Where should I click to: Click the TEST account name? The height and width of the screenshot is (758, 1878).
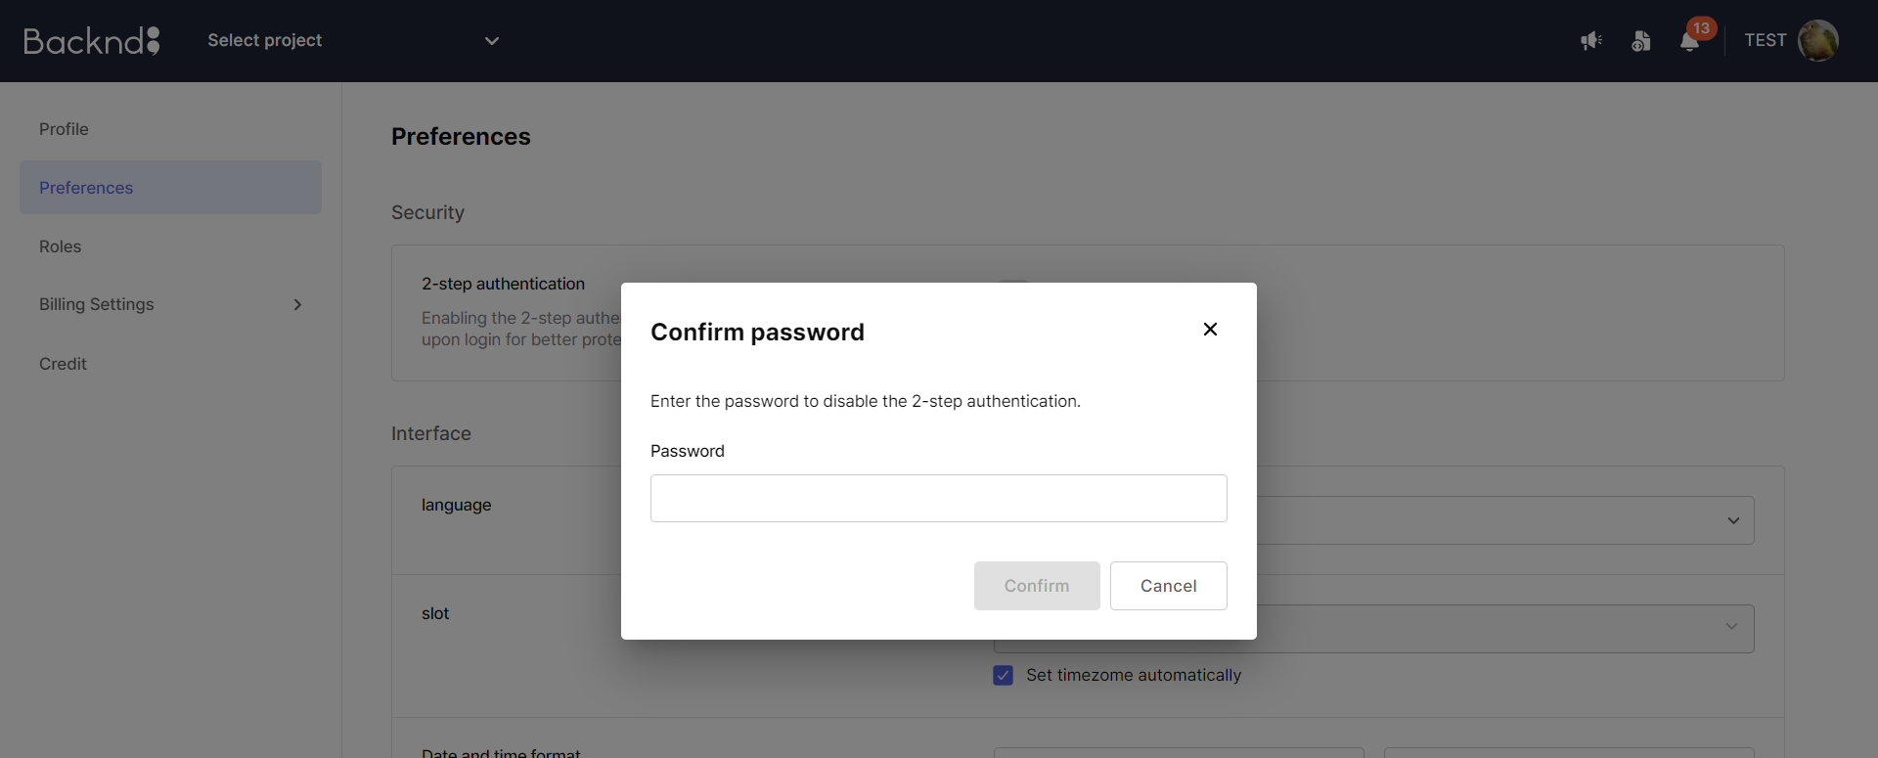pyautogui.click(x=1765, y=40)
